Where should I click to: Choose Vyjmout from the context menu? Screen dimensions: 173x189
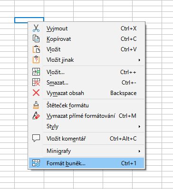point(86,28)
